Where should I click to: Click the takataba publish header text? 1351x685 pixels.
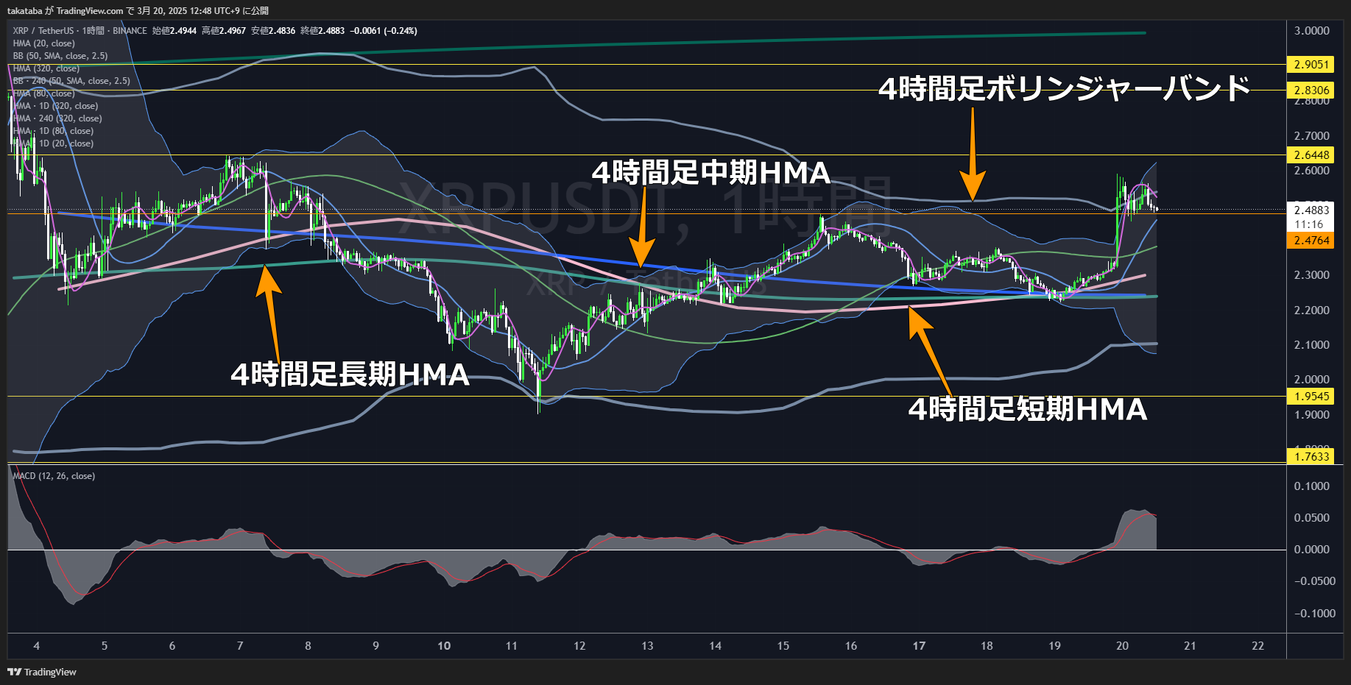[138, 11]
